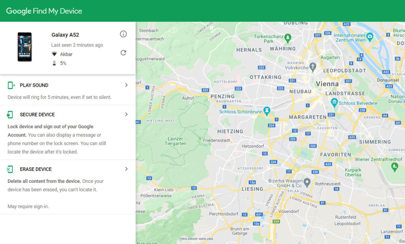Click the battery icon showing 5%
Image resolution: width=405 pixels, height=244 pixels.
pos(54,63)
